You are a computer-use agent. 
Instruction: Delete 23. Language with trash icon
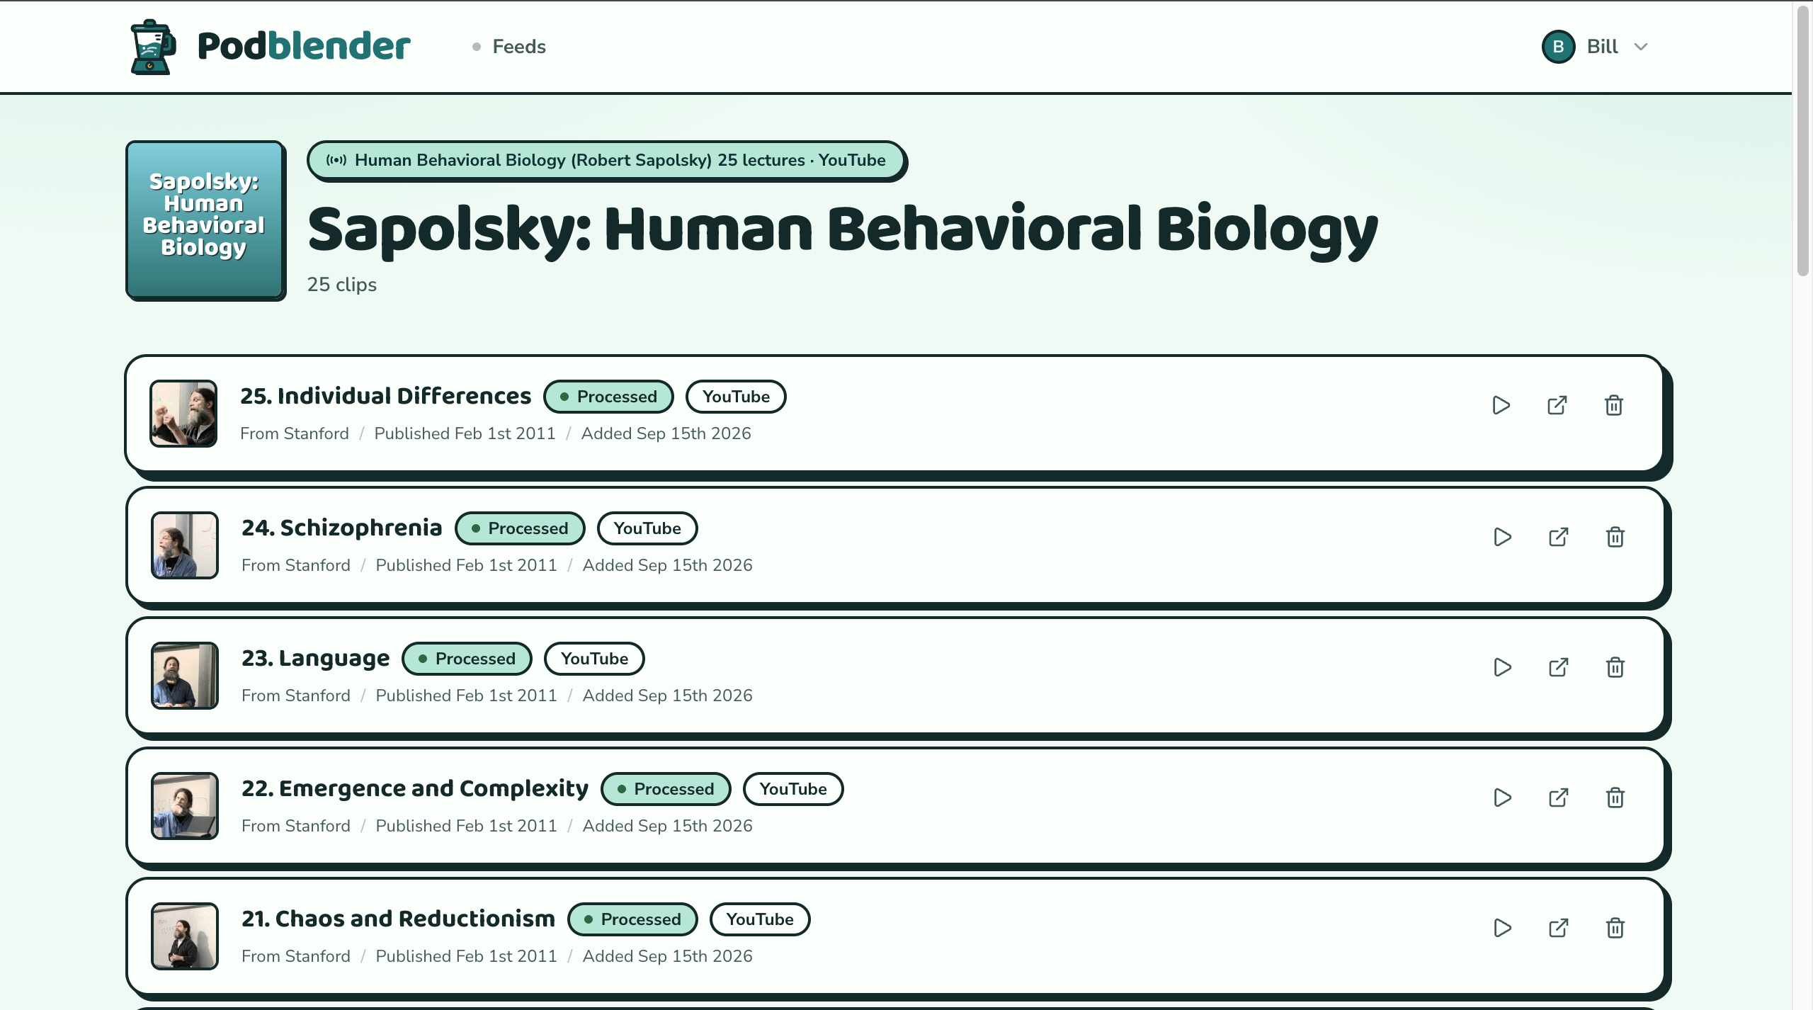tap(1615, 667)
